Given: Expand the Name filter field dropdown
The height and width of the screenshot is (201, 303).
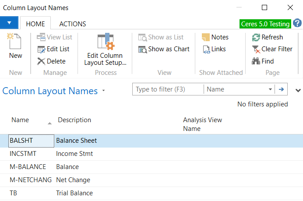Looking at the screenshot, I should tap(270, 89).
